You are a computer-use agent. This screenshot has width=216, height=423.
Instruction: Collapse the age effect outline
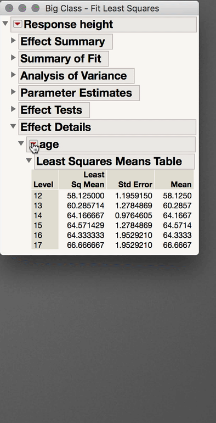tap(21, 143)
